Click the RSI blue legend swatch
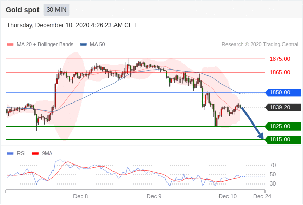Image resolution: width=303 pixels, height=205 pixels. click(x=10, y=154)
